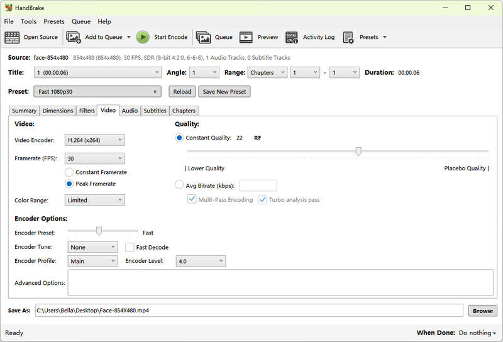Toggle the Multi-Pass Encoding checkbox
503x342 pixels.
click(192, 199)
